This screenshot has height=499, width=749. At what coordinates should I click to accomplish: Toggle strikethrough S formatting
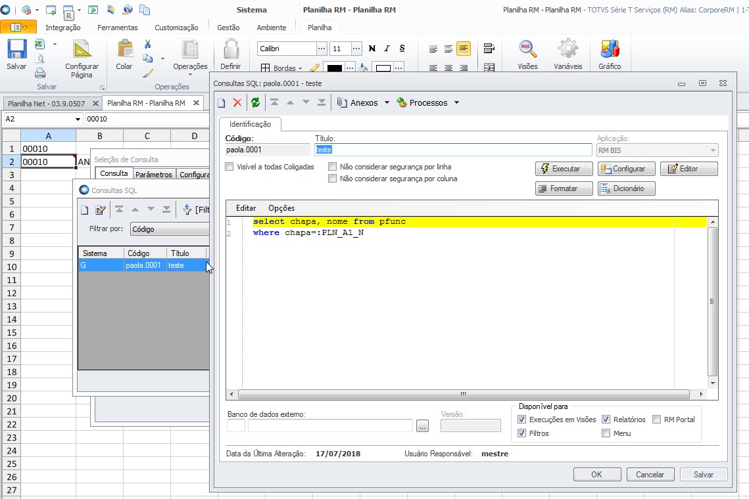click(x=402, y=48)
